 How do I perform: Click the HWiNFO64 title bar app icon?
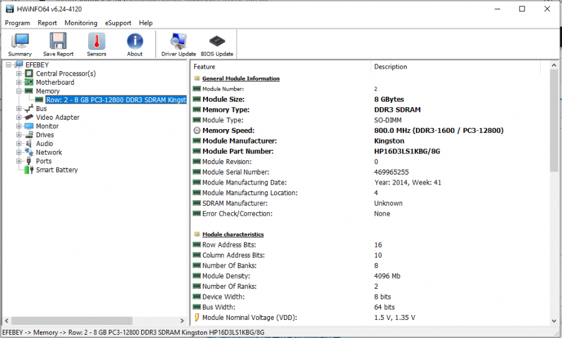click(9, 9)
